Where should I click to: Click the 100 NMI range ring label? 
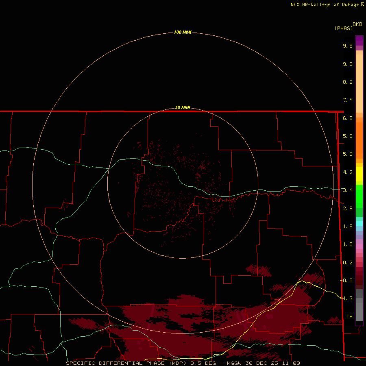(x=183, y=32)
